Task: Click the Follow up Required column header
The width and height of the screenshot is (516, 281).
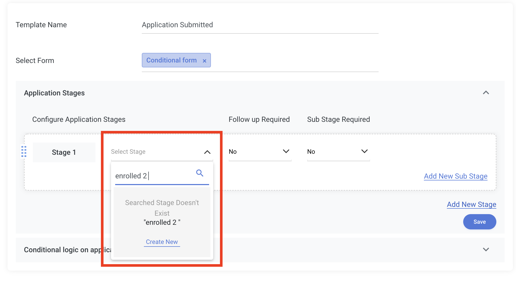Action: pos(259,120)
